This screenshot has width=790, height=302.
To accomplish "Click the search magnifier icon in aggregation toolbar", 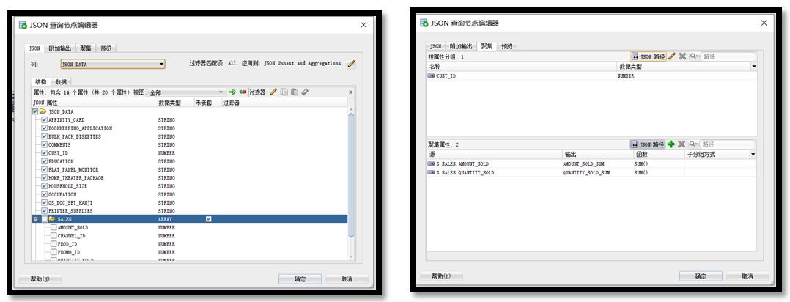I will tap(694, 144).
